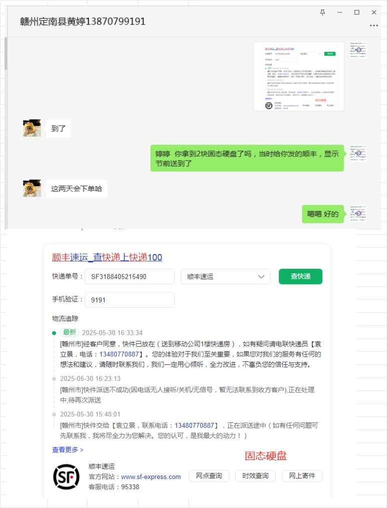387x508 pixels.
Task: Click contact avatar beside '到了' message
Action: [x=32, y=128]
